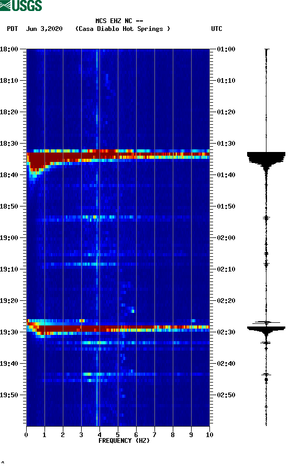Click the '18:10' PDT time label
Image resolution: width=289 pixels, height=468 pixels.
pos(9,81)
